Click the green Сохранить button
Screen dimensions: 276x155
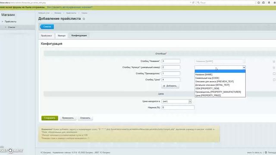click(x=50, y=118)
